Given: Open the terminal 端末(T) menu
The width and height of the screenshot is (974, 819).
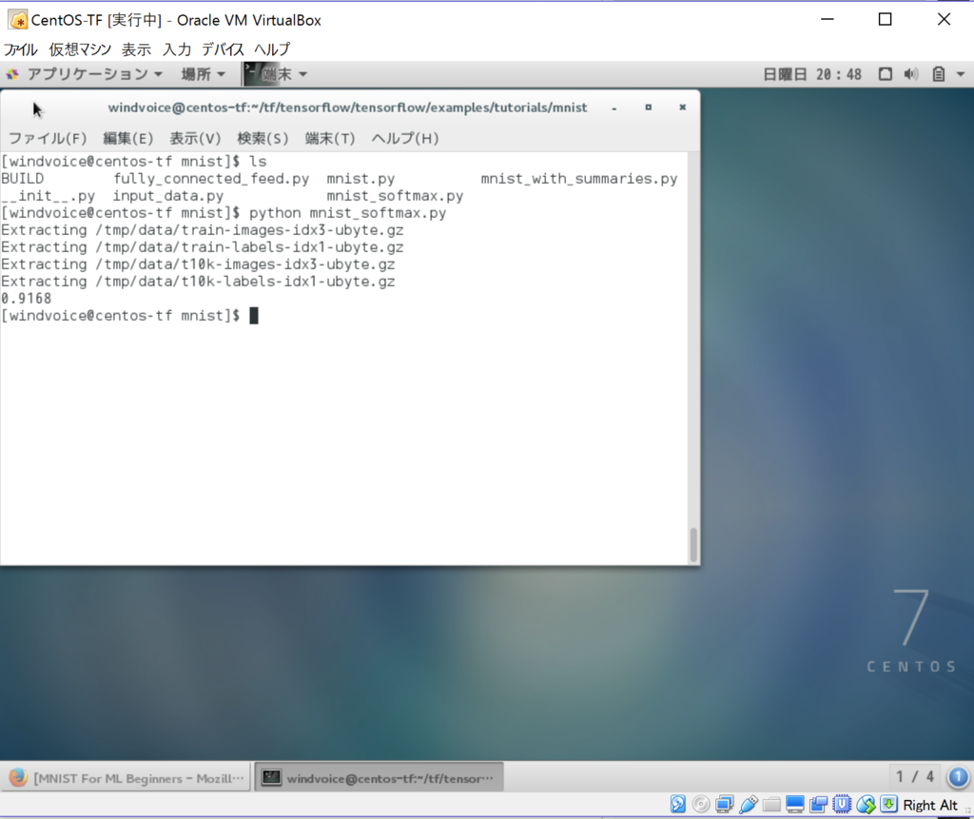Looking at the screenshot, I should click(x=330, y=138).
